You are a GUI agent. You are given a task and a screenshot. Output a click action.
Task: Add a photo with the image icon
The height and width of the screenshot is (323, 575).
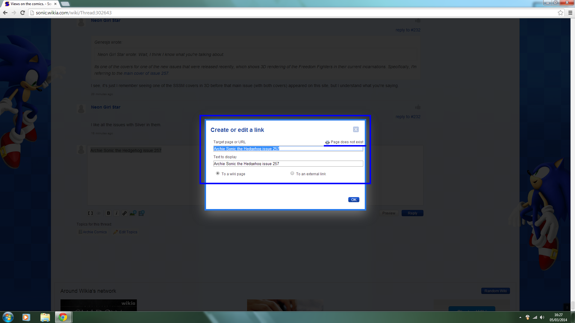tap(133, 213)
